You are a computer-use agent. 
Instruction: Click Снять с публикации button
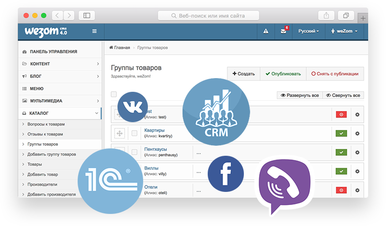pyautogui.click(x=335, y=73)
